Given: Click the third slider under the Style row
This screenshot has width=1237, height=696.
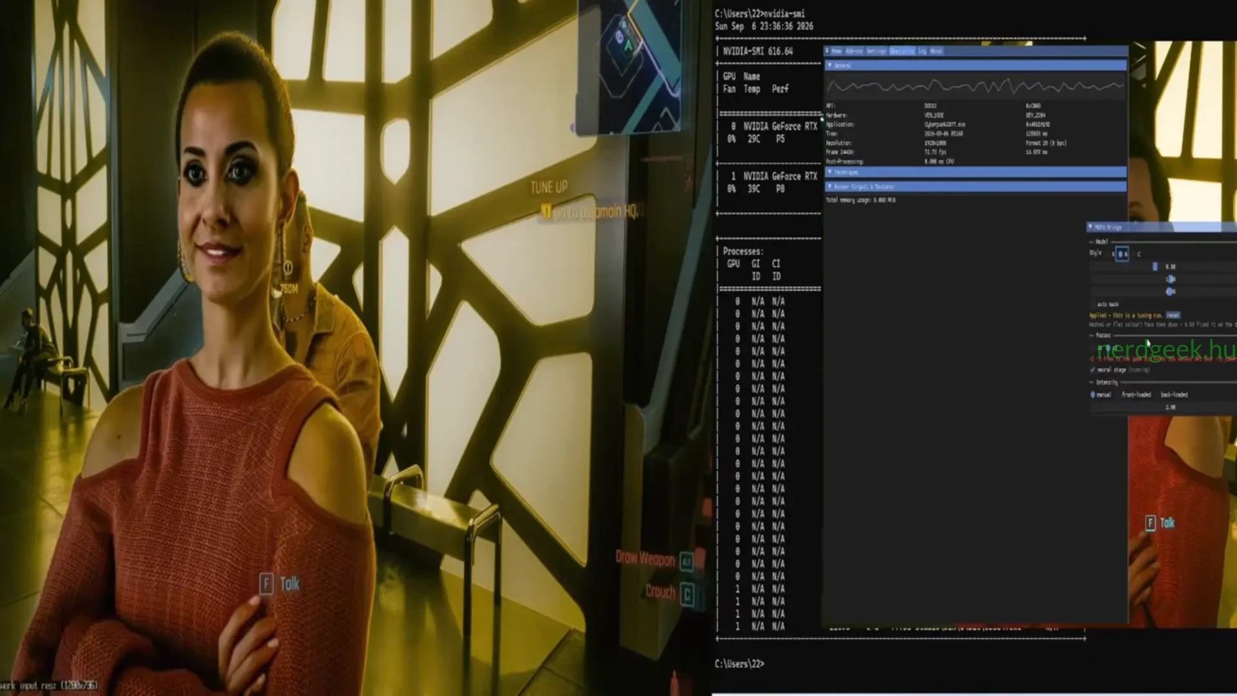Looking at the screenshot, I should 1163,291.
